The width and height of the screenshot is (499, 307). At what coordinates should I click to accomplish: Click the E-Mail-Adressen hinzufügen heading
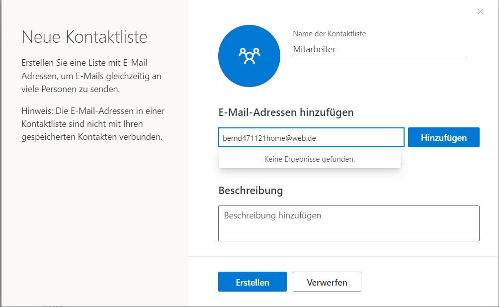click(x=286, y=112)
